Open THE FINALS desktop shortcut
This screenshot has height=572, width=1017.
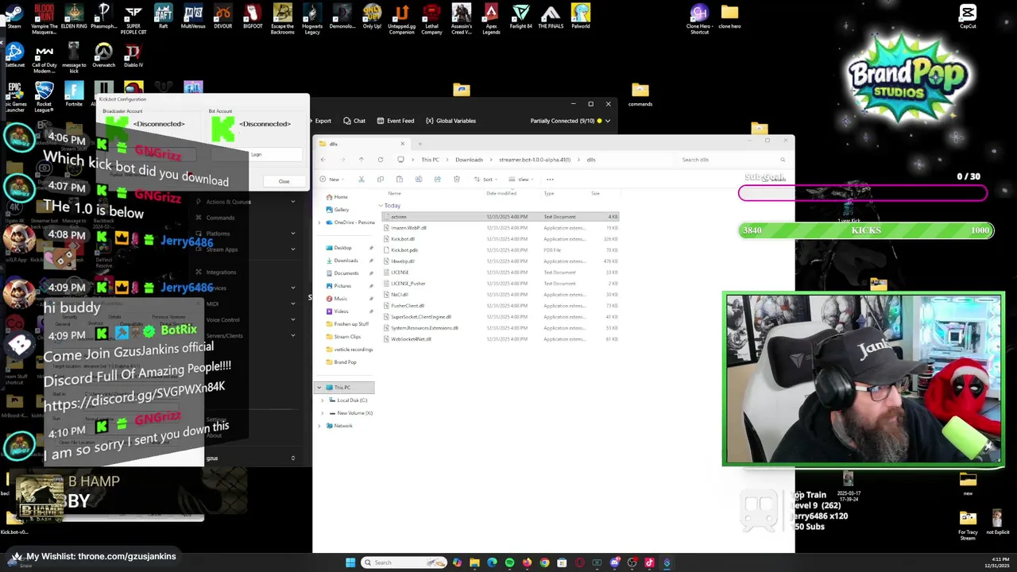pyautogui.click(x=551, y=17)
